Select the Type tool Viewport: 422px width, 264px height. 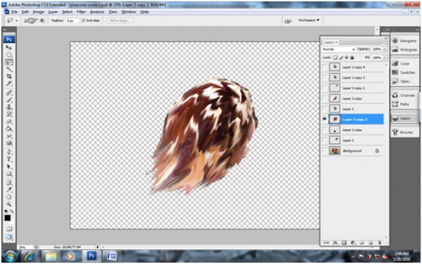coord(9,159)
